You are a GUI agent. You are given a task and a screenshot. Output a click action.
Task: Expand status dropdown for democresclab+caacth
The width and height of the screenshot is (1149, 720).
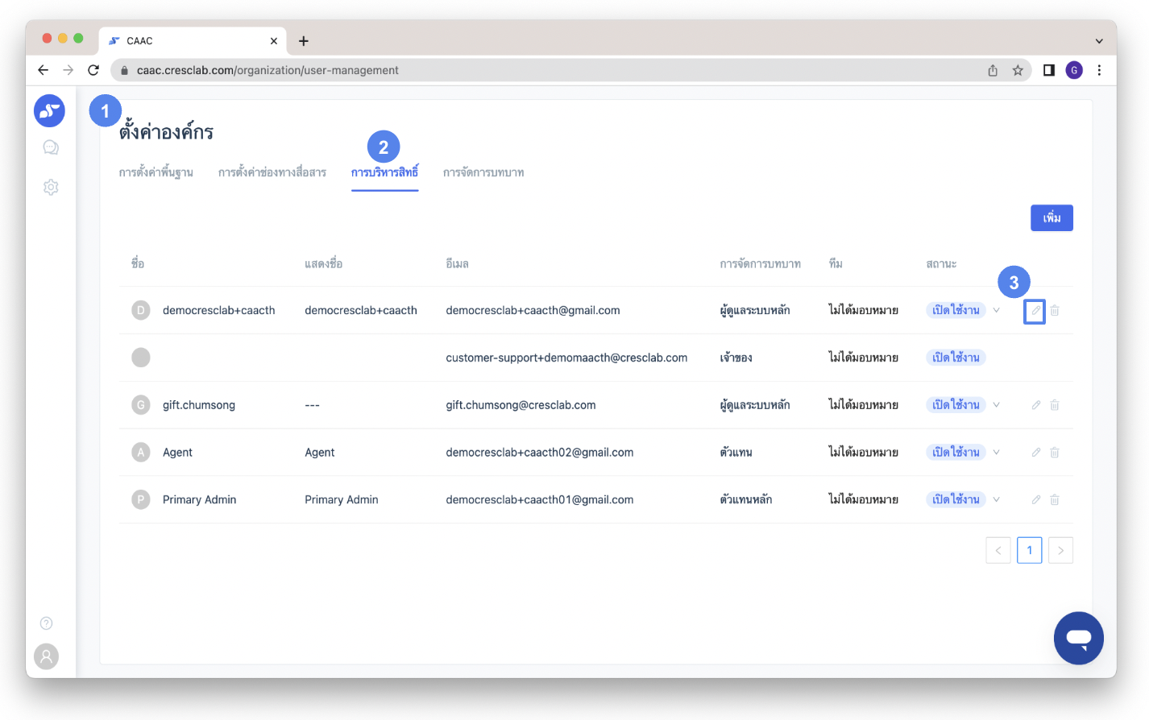click(997, 311)
